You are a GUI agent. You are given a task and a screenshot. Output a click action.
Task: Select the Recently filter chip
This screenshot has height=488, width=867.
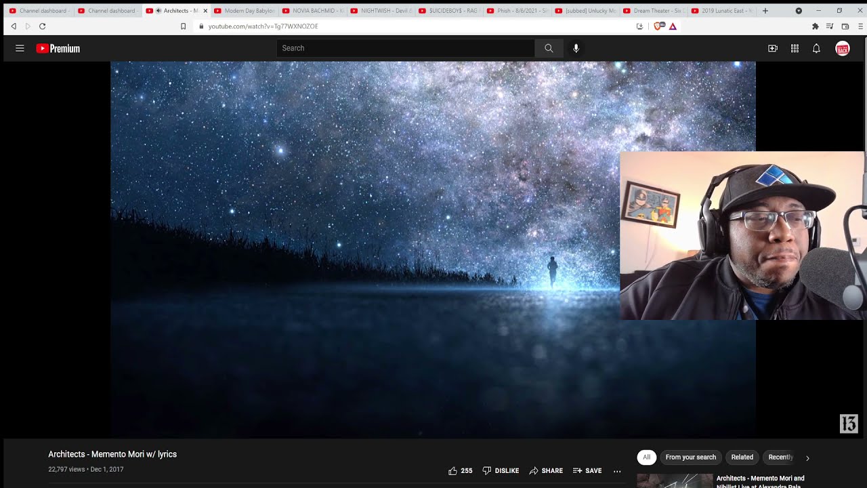pos(780,457)
